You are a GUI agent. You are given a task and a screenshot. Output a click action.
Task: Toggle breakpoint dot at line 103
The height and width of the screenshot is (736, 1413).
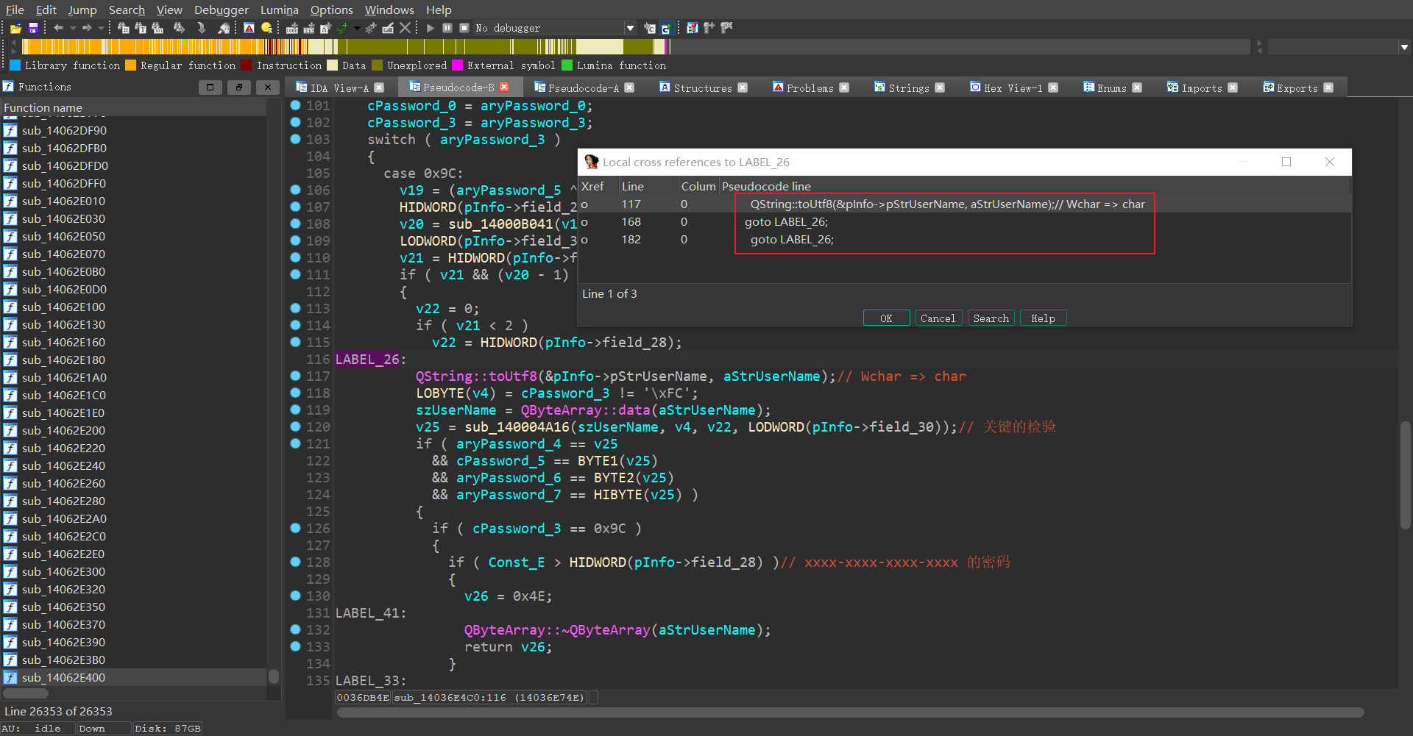(295, 139)
